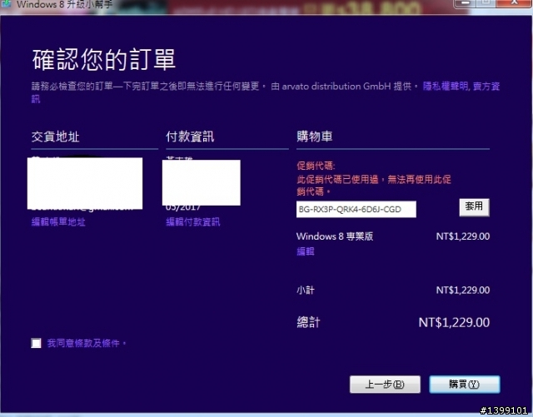Open the 賣方資訊 seller information link
The width and height of the screenshot is (533, 417).
pyautogui.click(x=486, y=87)
